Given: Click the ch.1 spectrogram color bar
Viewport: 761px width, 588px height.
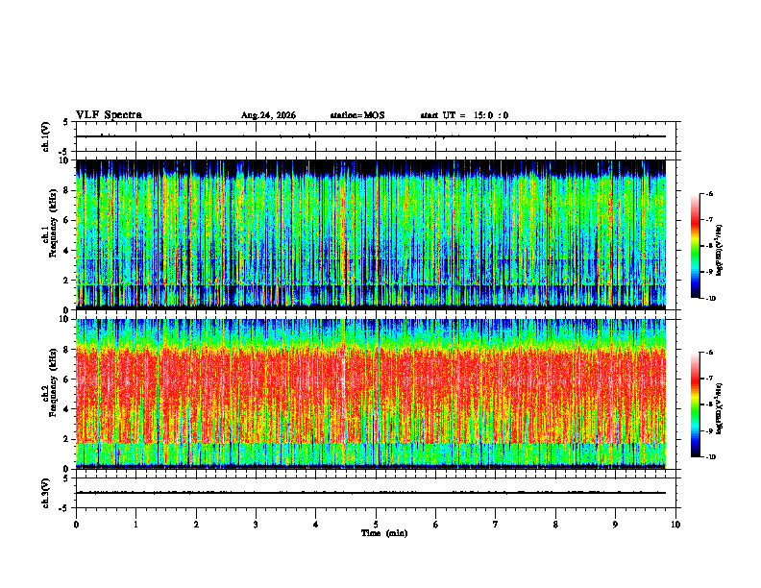Looking at the screenshot, I should pyautogui.click(x=695, y=246).
